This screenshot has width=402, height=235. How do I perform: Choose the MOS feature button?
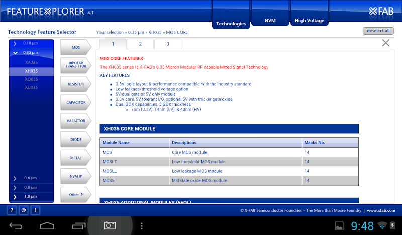(x=76, y=47)
